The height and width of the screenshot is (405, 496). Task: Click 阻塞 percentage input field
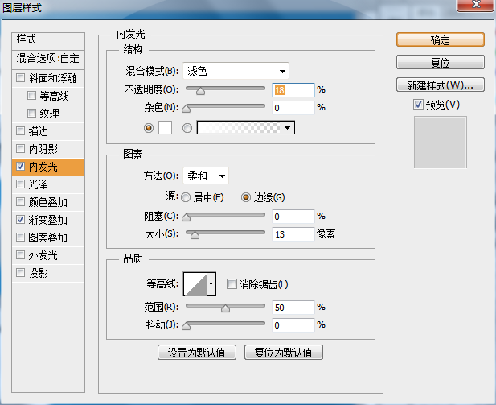(293, 217)
